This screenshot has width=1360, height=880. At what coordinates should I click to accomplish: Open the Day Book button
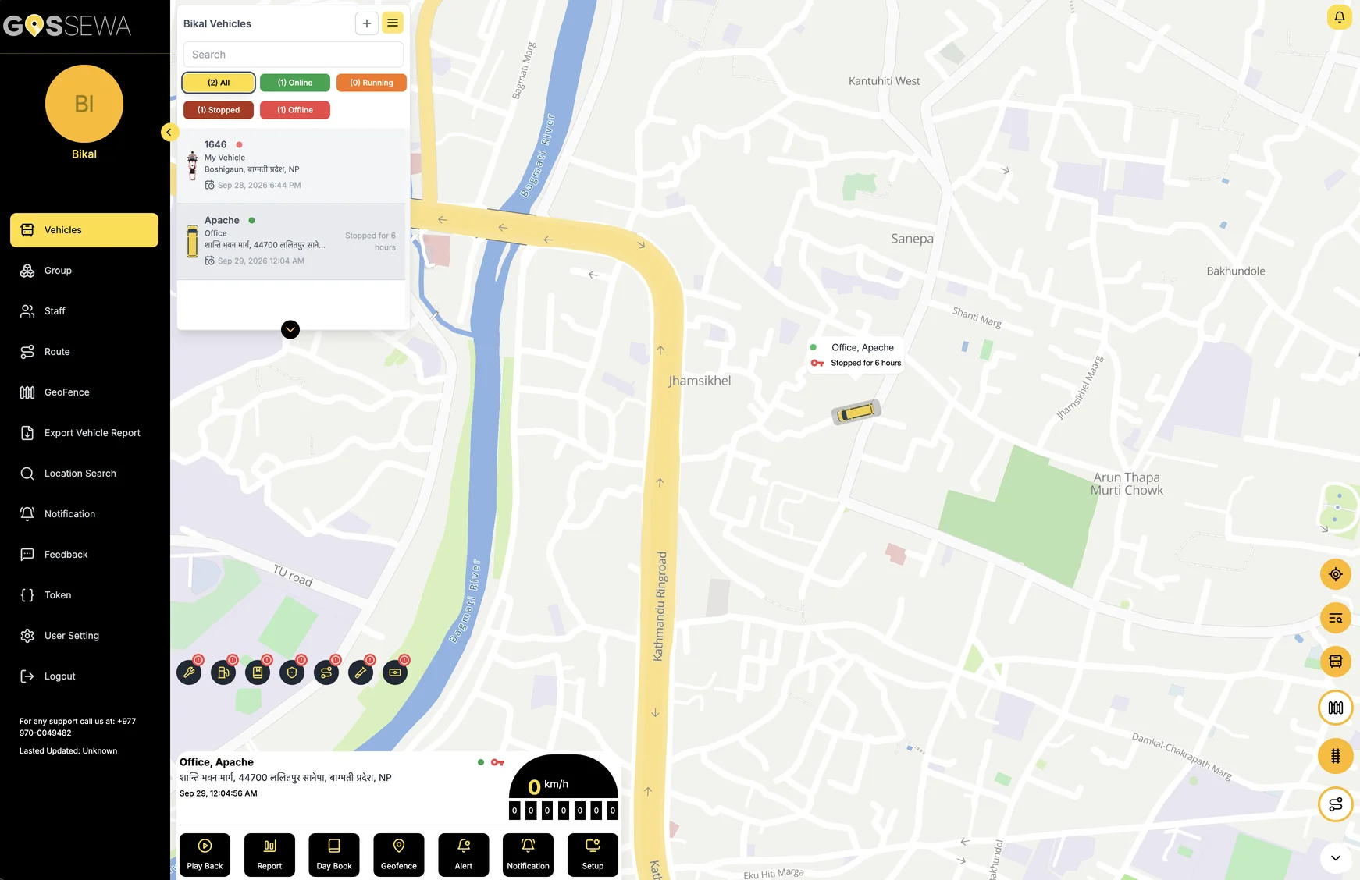334,855
